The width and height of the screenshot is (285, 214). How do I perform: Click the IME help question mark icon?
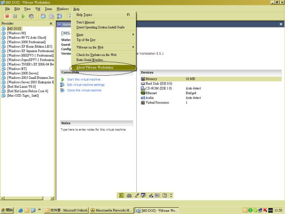coord(165,195)
